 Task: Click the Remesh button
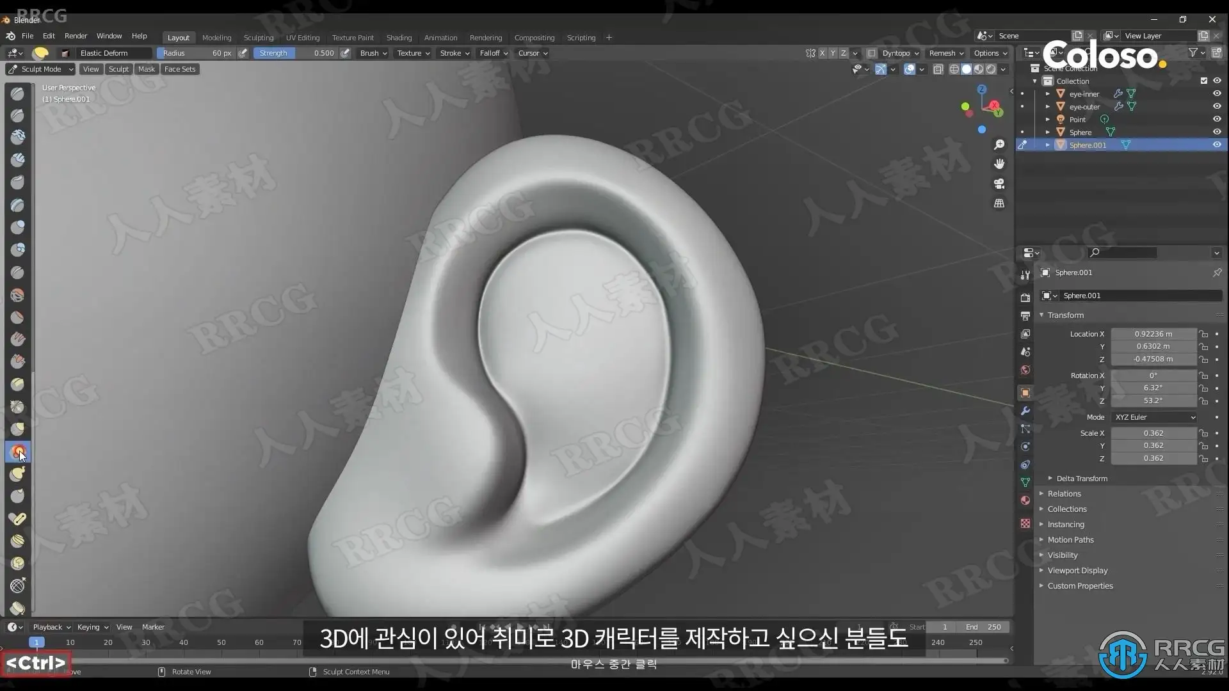pyautogui.click(x=945, y=53)
